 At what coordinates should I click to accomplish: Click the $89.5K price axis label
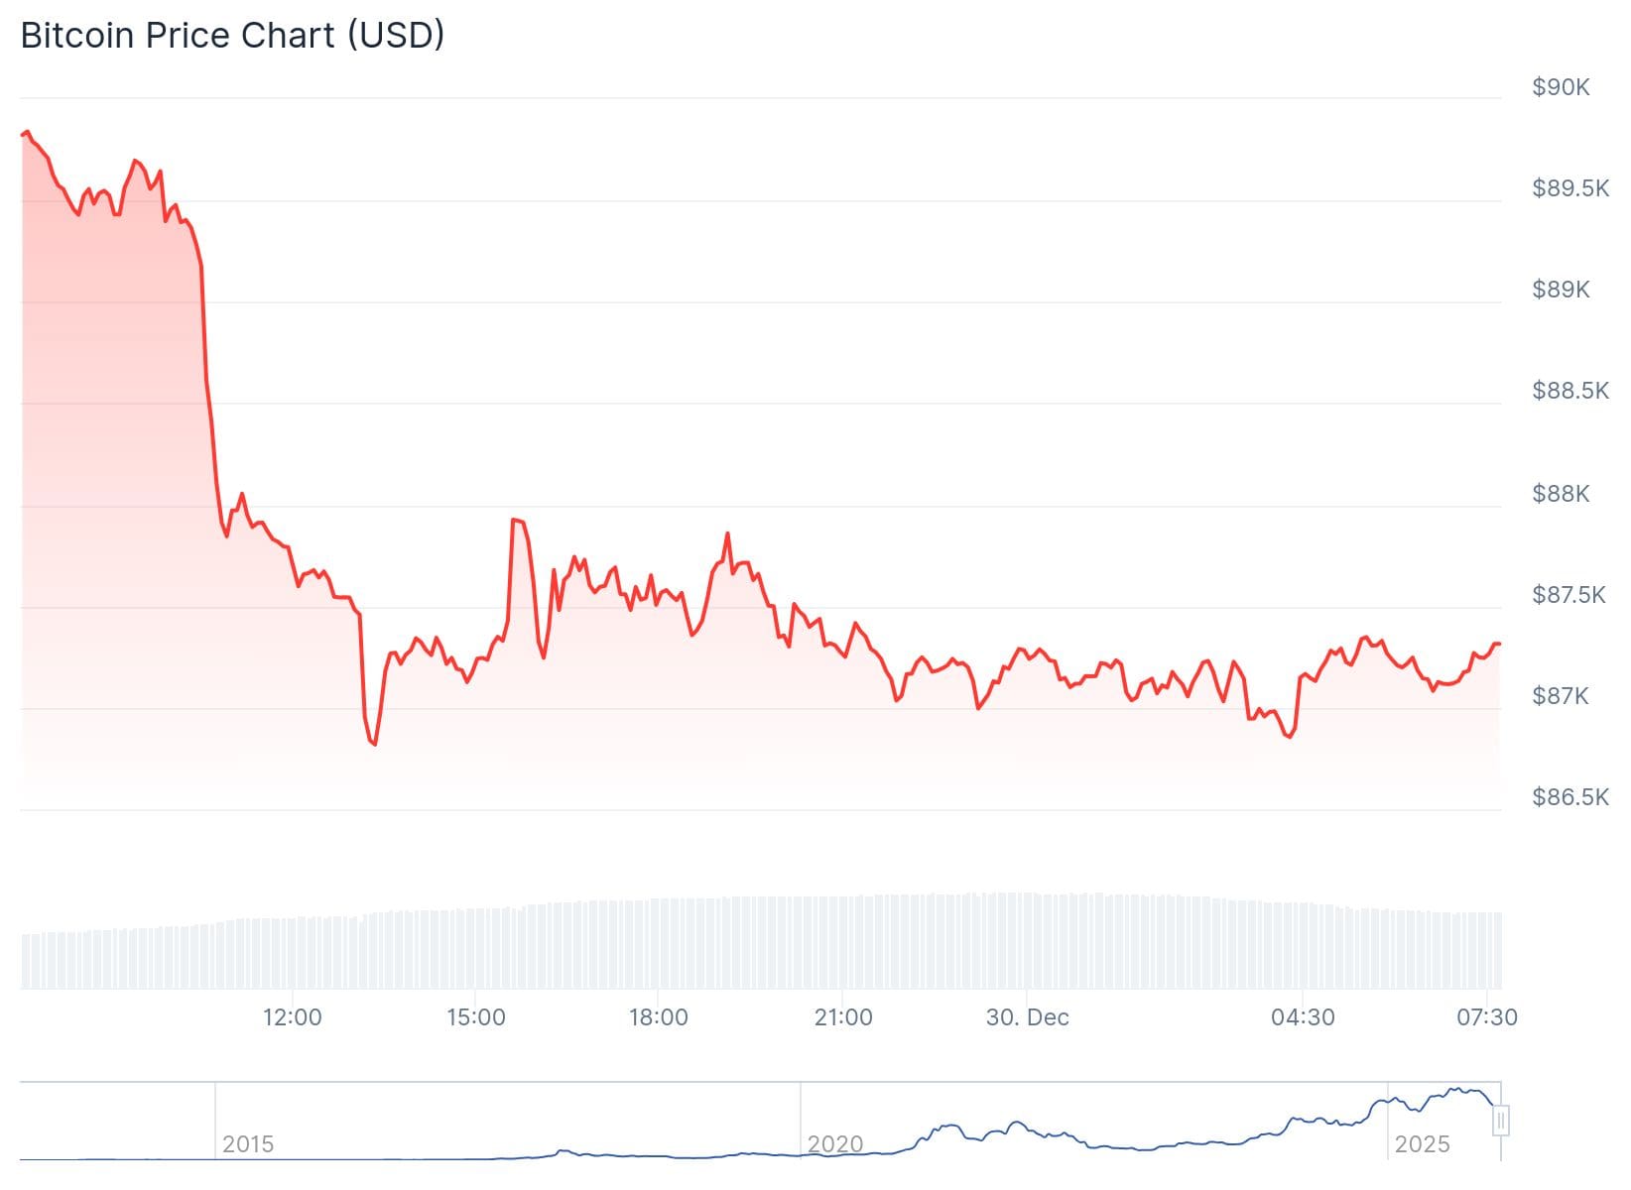[x=1570, y=188]
